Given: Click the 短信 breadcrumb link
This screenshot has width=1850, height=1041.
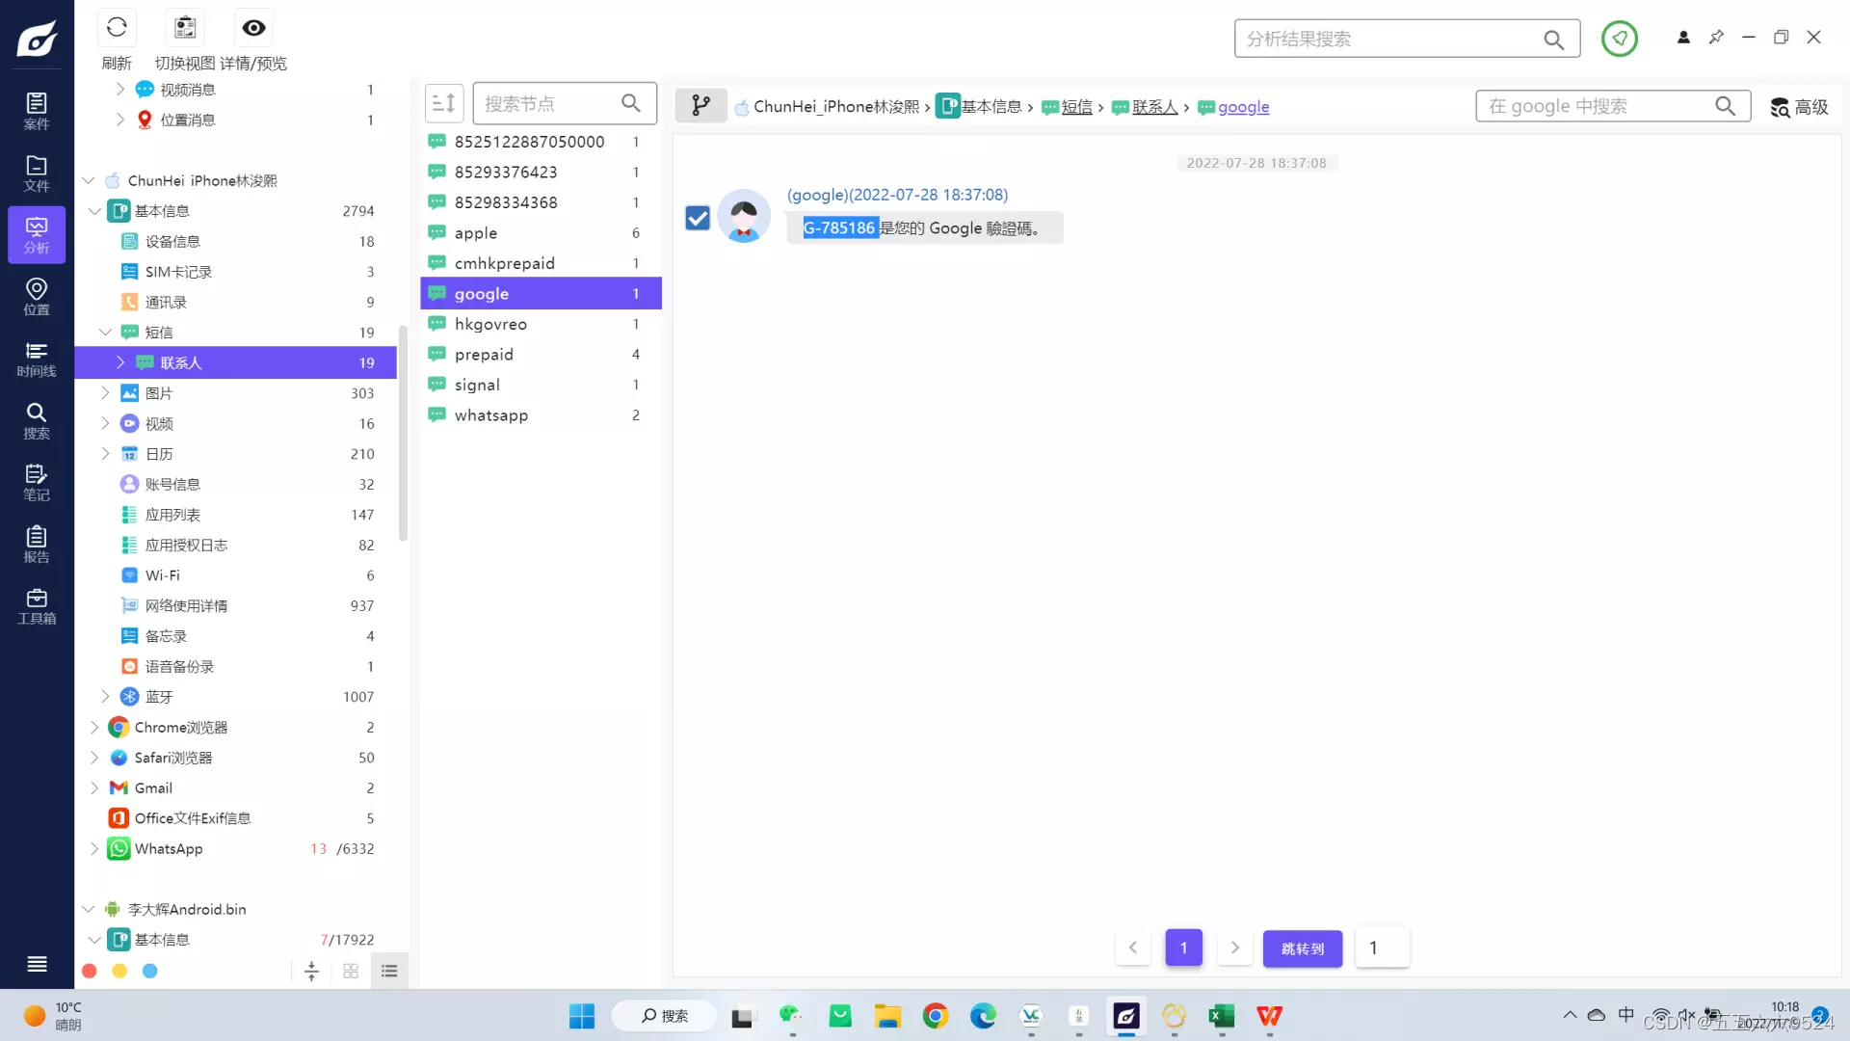Looking at the screenshot, I should tap(1076, 107).
